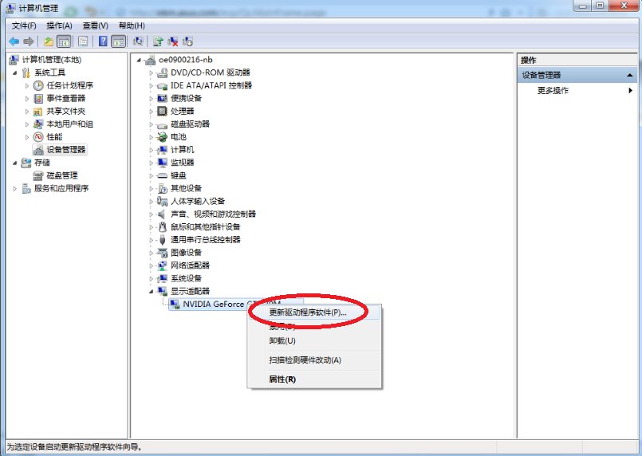Click the Help question mark toolbar icon
The height and width of the screenshot is (456, 642).
click(103, 41)
